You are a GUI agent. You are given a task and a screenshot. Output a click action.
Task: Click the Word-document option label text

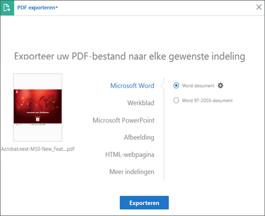198,86
